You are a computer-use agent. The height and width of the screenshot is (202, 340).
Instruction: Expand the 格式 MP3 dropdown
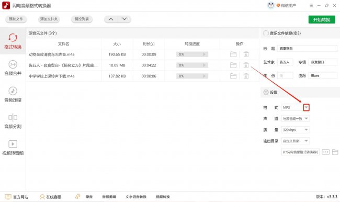(306, 107)
